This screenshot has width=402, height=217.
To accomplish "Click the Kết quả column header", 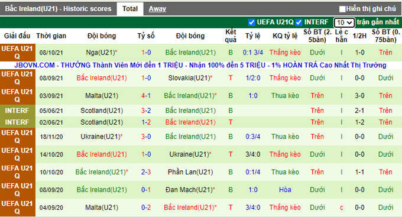I will 231,36.
